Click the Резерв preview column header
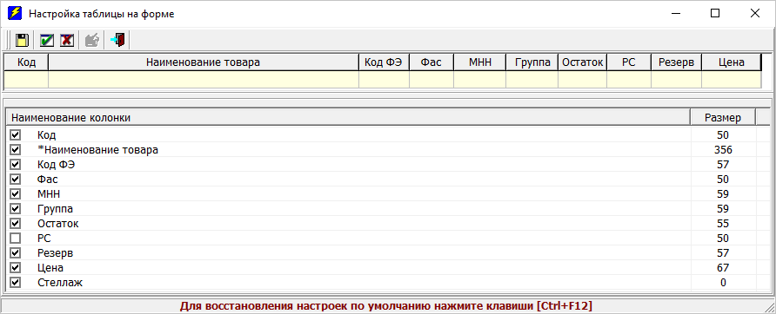Image resolution: width=776 pixels, height=314 pixels. pyautogui.click(x=677, y=62)
